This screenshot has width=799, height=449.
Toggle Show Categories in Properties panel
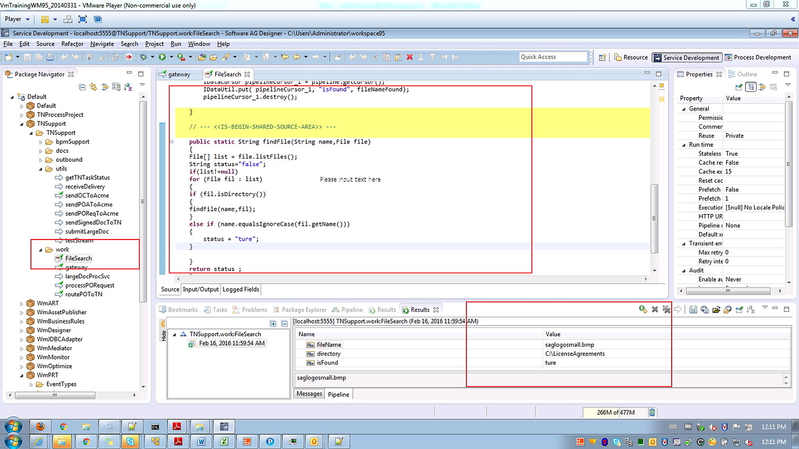pyautogui.click(x=751, y=87)
